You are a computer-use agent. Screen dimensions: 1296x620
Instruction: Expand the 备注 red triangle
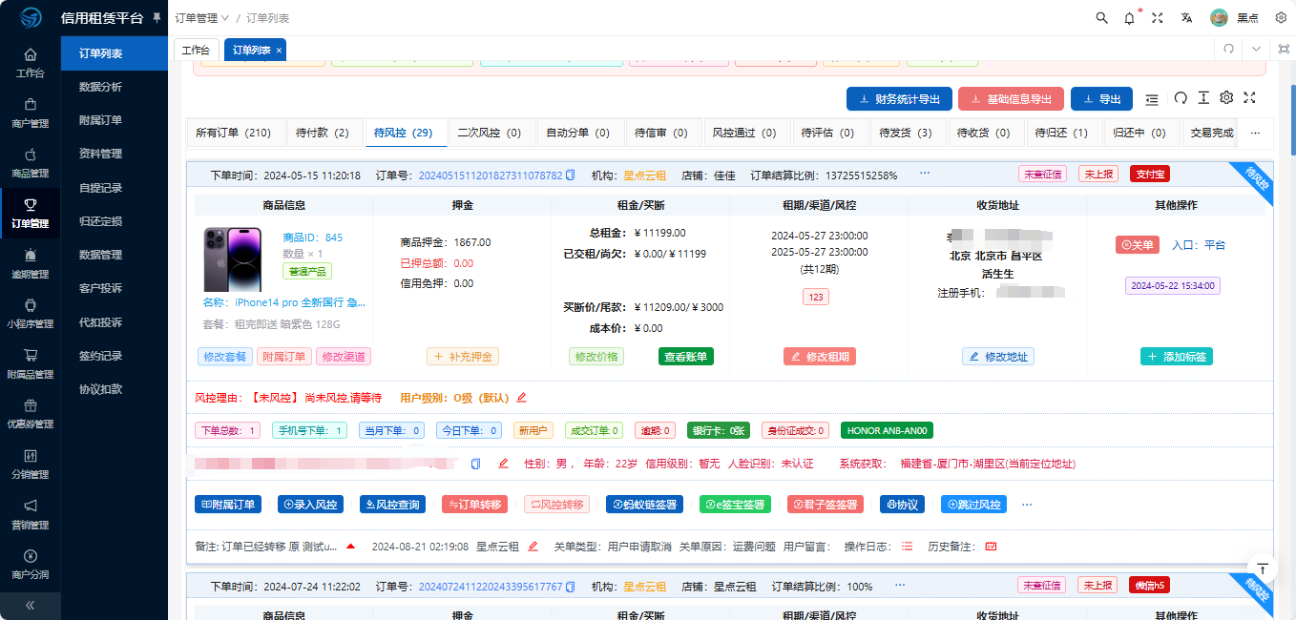(x=350, y=547)
